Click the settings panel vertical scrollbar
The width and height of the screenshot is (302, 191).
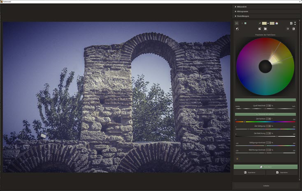point(300,100)
